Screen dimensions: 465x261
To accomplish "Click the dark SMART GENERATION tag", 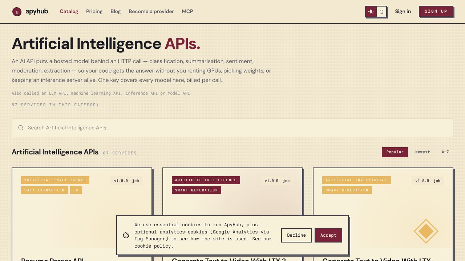I will pos(197,190).
